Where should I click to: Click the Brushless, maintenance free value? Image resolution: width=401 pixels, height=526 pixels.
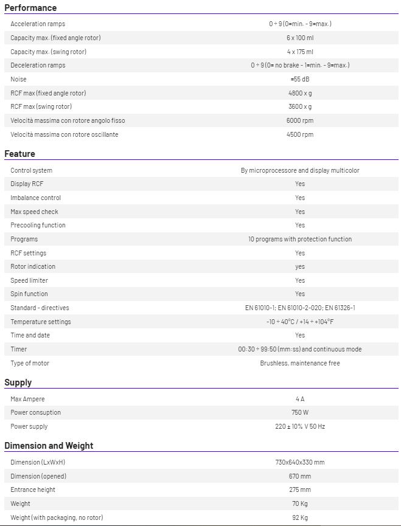point(300,363)
